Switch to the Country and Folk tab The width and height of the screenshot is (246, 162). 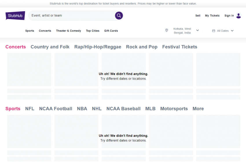coord(50,47)
